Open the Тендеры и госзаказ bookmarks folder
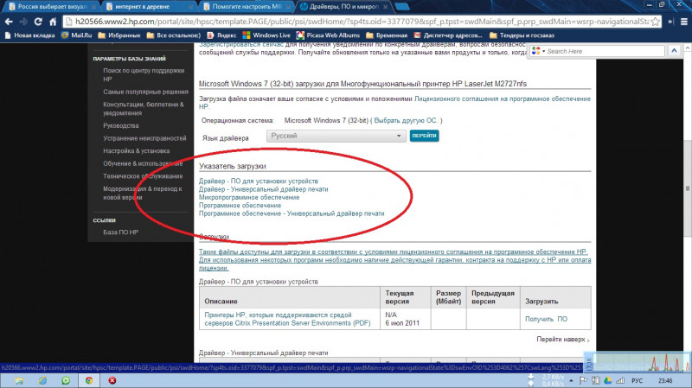 click(x=522, y=35)
